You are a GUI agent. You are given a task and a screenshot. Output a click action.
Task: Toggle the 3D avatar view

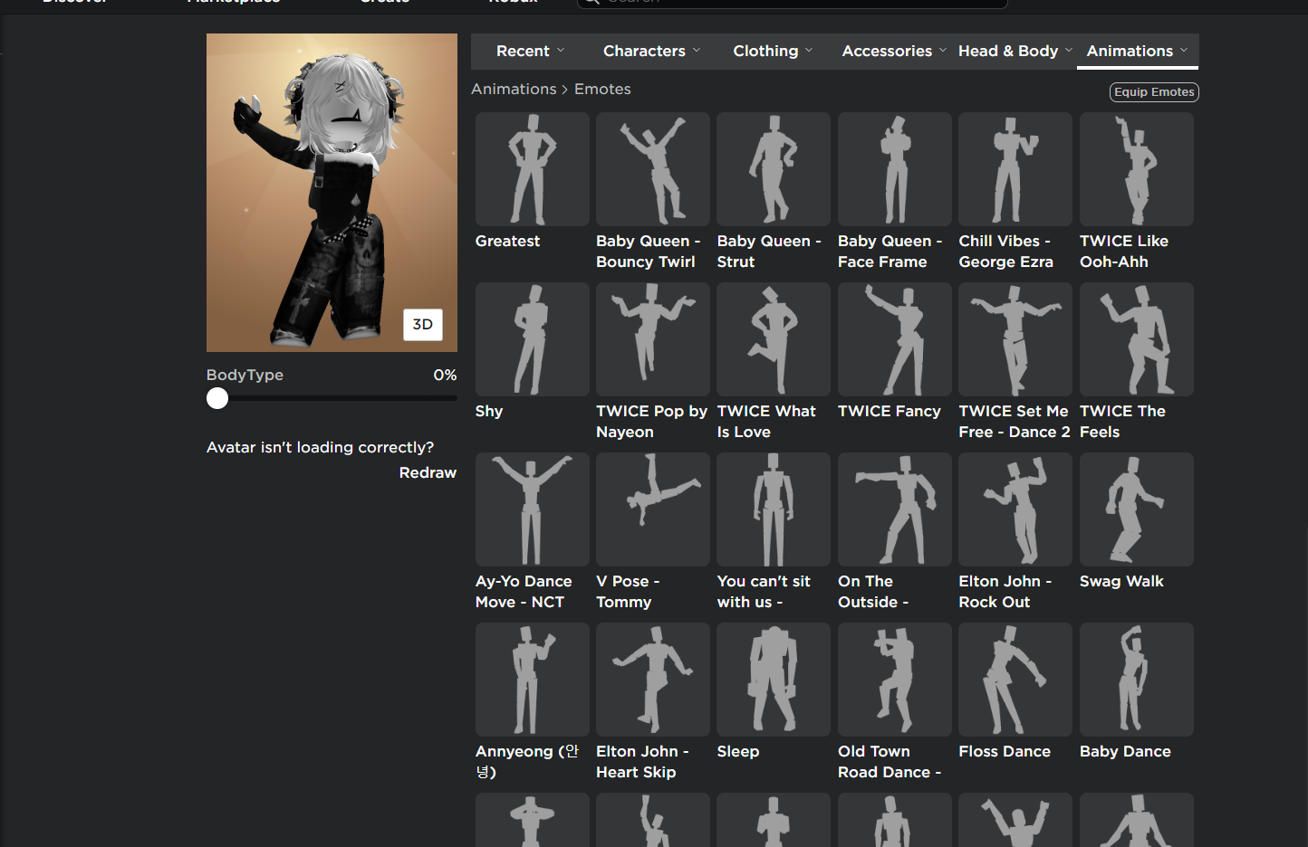coord(422,324)
